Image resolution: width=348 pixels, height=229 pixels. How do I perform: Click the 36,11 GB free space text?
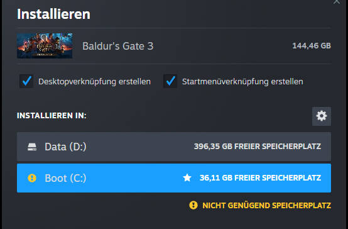(260, 178)
